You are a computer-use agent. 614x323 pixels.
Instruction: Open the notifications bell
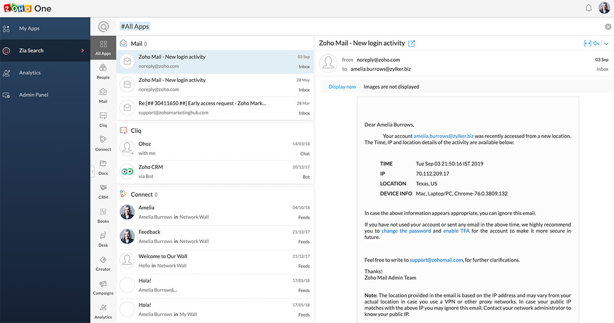point(588,8)
